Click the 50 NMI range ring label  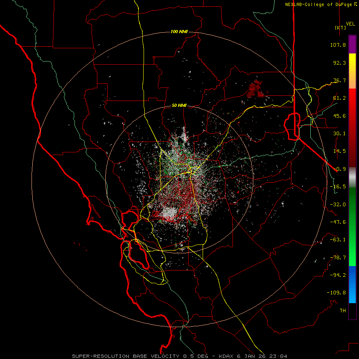click(x=179, y=105)
